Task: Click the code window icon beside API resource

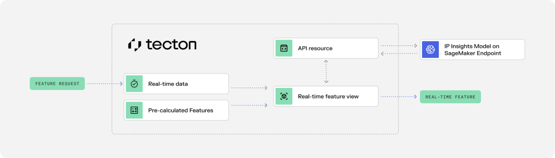Action: coord(284,48)
